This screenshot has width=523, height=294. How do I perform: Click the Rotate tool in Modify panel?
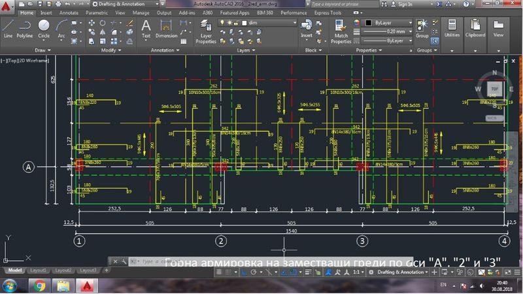(x=103, y=23)
